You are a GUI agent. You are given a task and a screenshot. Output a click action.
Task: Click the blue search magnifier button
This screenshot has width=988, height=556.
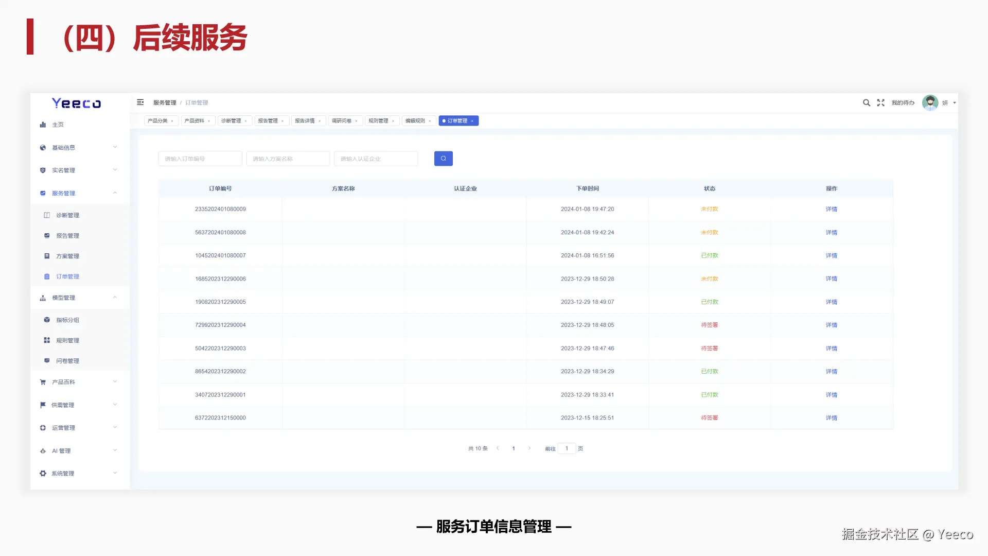[x=443, y=159]
